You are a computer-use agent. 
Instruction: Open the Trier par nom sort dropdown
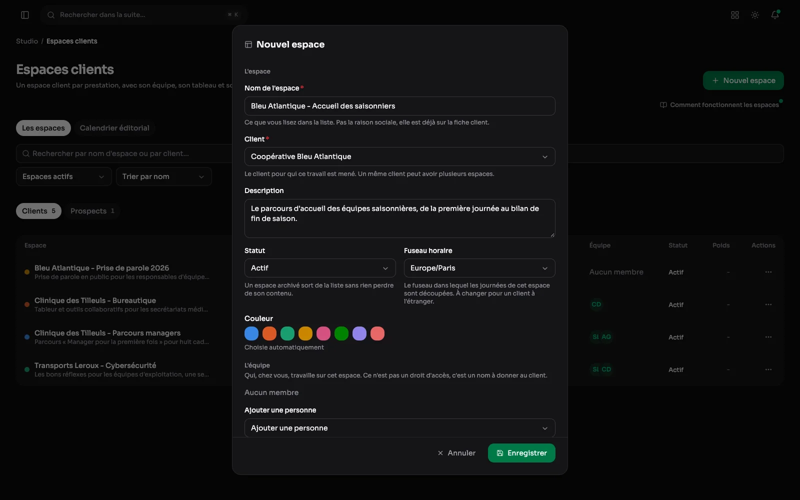click(163, 176)
